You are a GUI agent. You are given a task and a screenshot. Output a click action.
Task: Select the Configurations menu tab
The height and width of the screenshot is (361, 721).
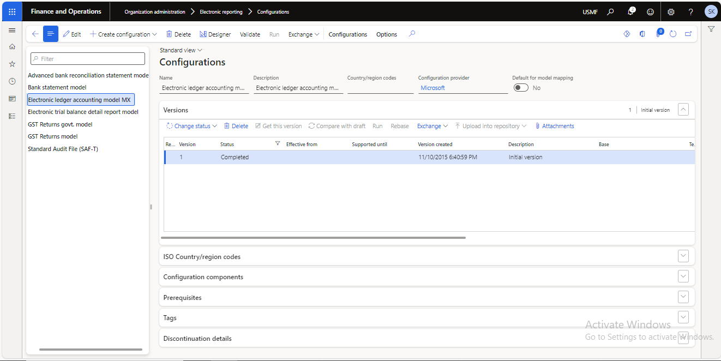[347, 34]
